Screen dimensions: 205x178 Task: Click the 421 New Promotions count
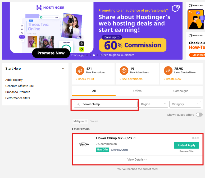[x=89, y=69]
